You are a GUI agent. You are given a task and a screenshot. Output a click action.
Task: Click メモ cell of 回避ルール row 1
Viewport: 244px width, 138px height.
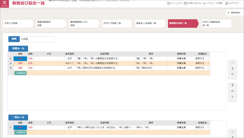(x=49, y=59)
